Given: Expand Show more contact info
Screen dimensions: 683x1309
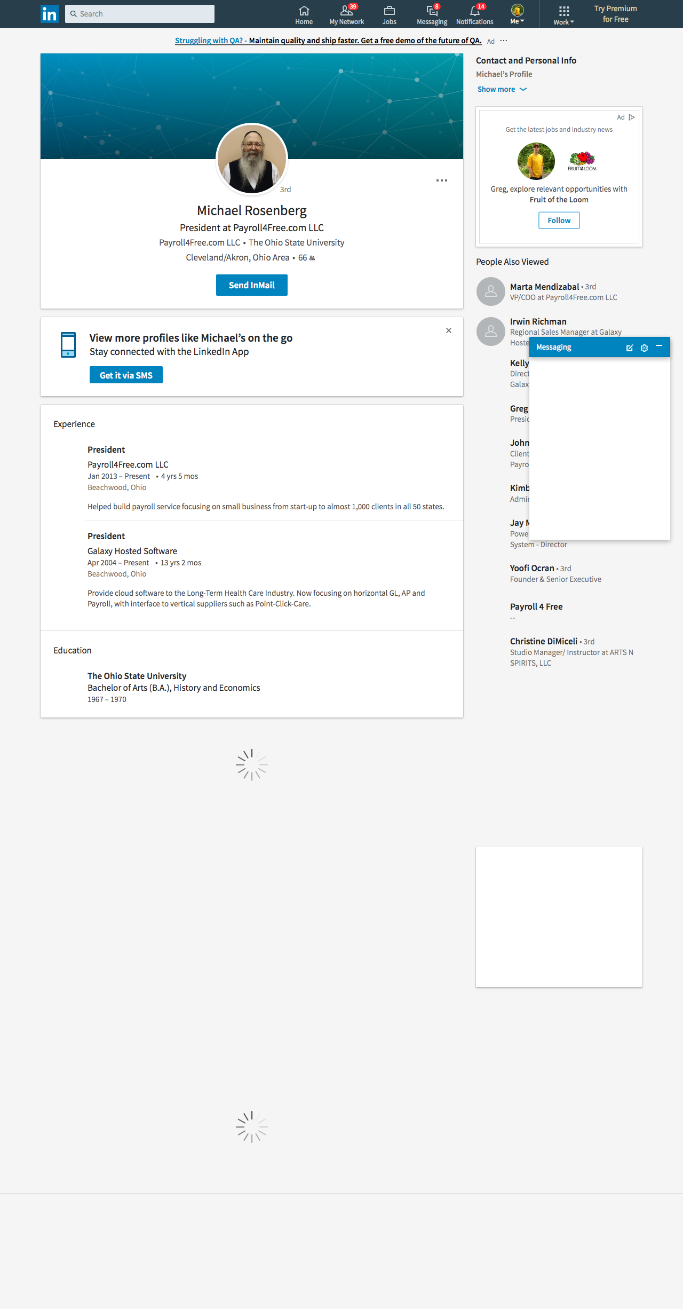Looking at the screenshot, I should [502, 89].
